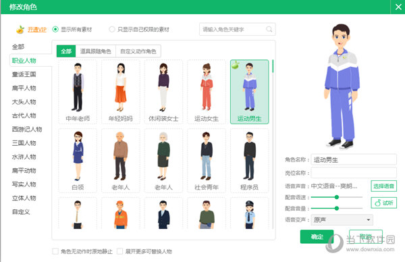
Task: Select the 运动女生 character
Action: [x=207, y=92]
